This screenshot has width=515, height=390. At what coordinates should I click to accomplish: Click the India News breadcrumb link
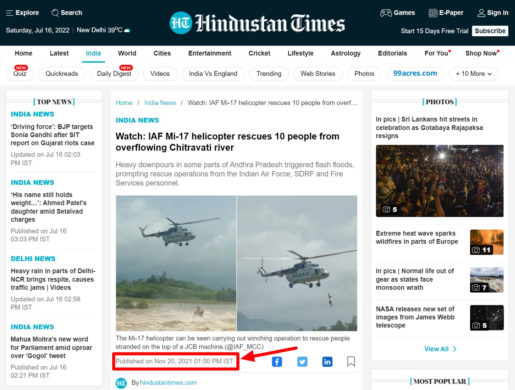tap(160, 103)
